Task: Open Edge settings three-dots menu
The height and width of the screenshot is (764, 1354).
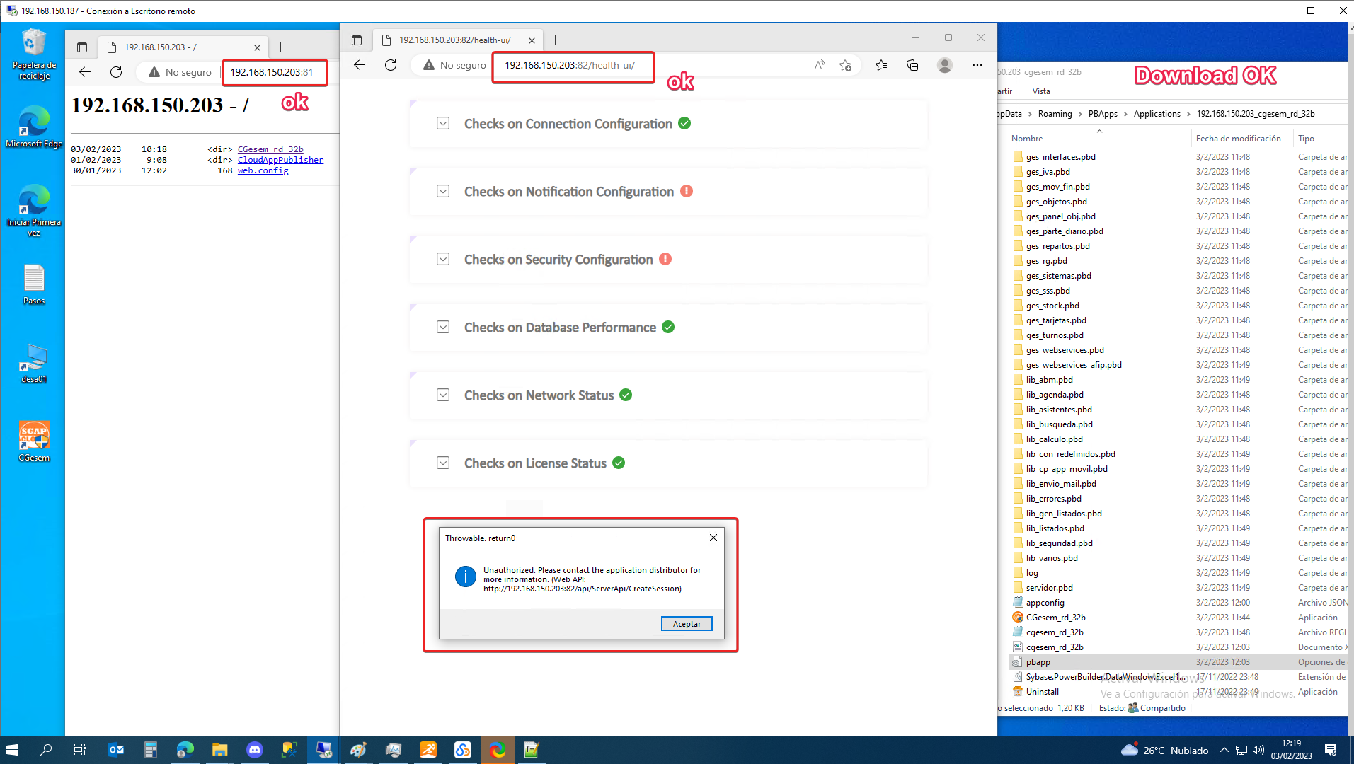Action: click(x=977, y=65)
